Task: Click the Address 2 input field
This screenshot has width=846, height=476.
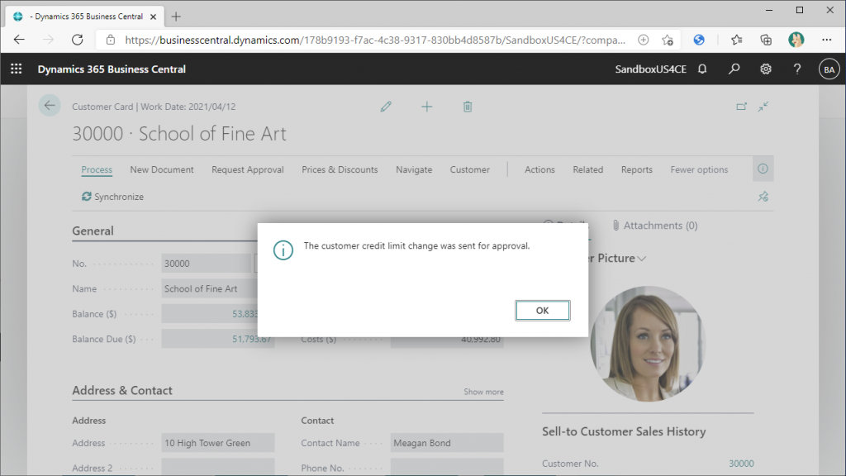Action: (218, 468)
